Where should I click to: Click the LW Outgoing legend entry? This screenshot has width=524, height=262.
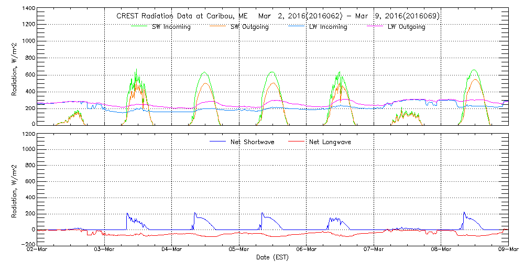coord(406,27)
